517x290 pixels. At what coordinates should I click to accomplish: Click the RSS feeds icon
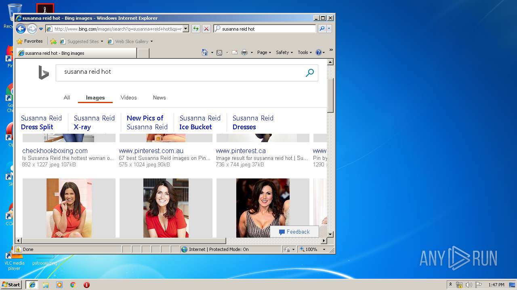219,52
